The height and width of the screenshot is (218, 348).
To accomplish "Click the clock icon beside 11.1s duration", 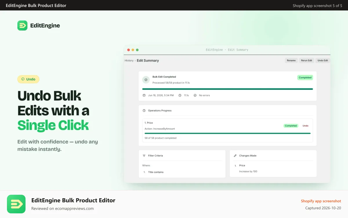I will pos(180,95).
